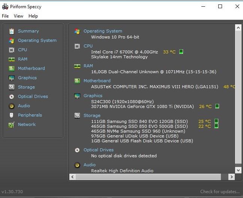Open the Audio heading link in summary
Viewport: 243px width, 198px height.
coord(90,165)
